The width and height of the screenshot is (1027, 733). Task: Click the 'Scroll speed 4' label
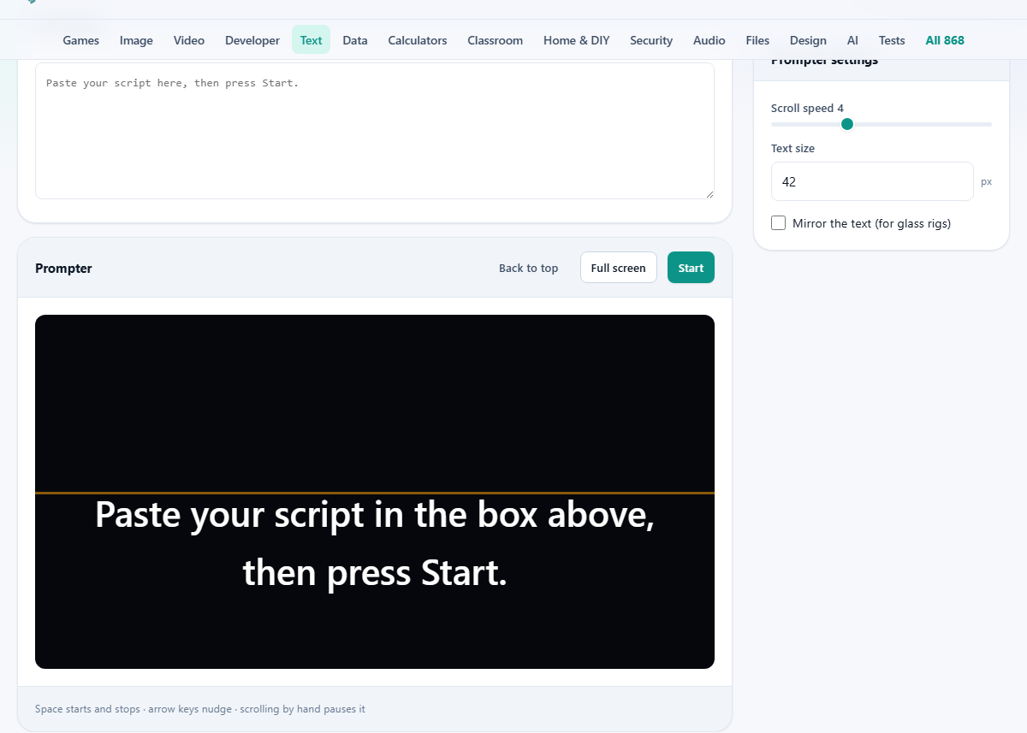(807, 108)
